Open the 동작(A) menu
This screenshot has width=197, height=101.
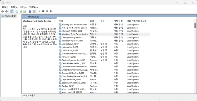(x=14, y=7)
